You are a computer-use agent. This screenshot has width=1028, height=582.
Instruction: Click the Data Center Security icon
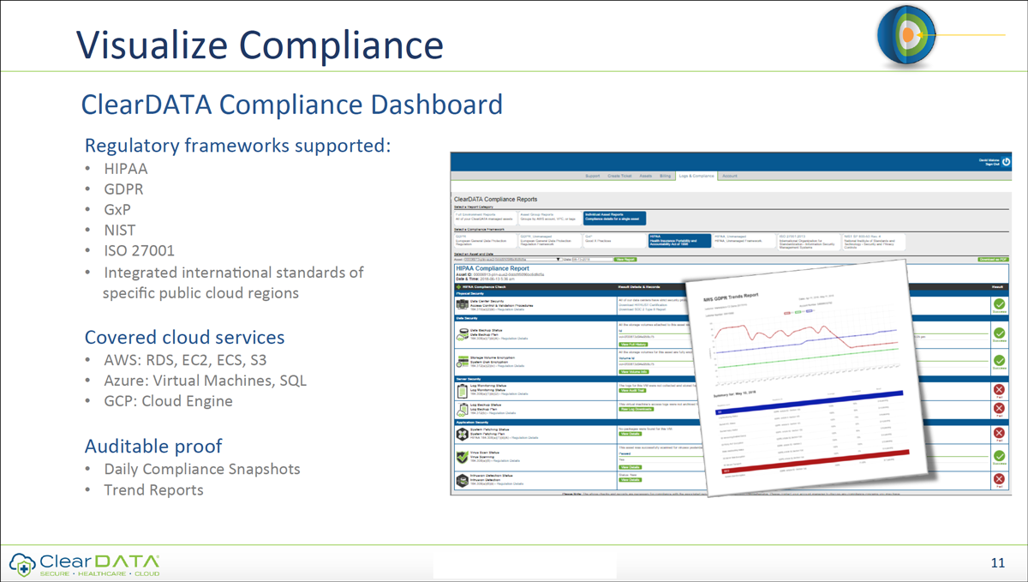(463, 304)
